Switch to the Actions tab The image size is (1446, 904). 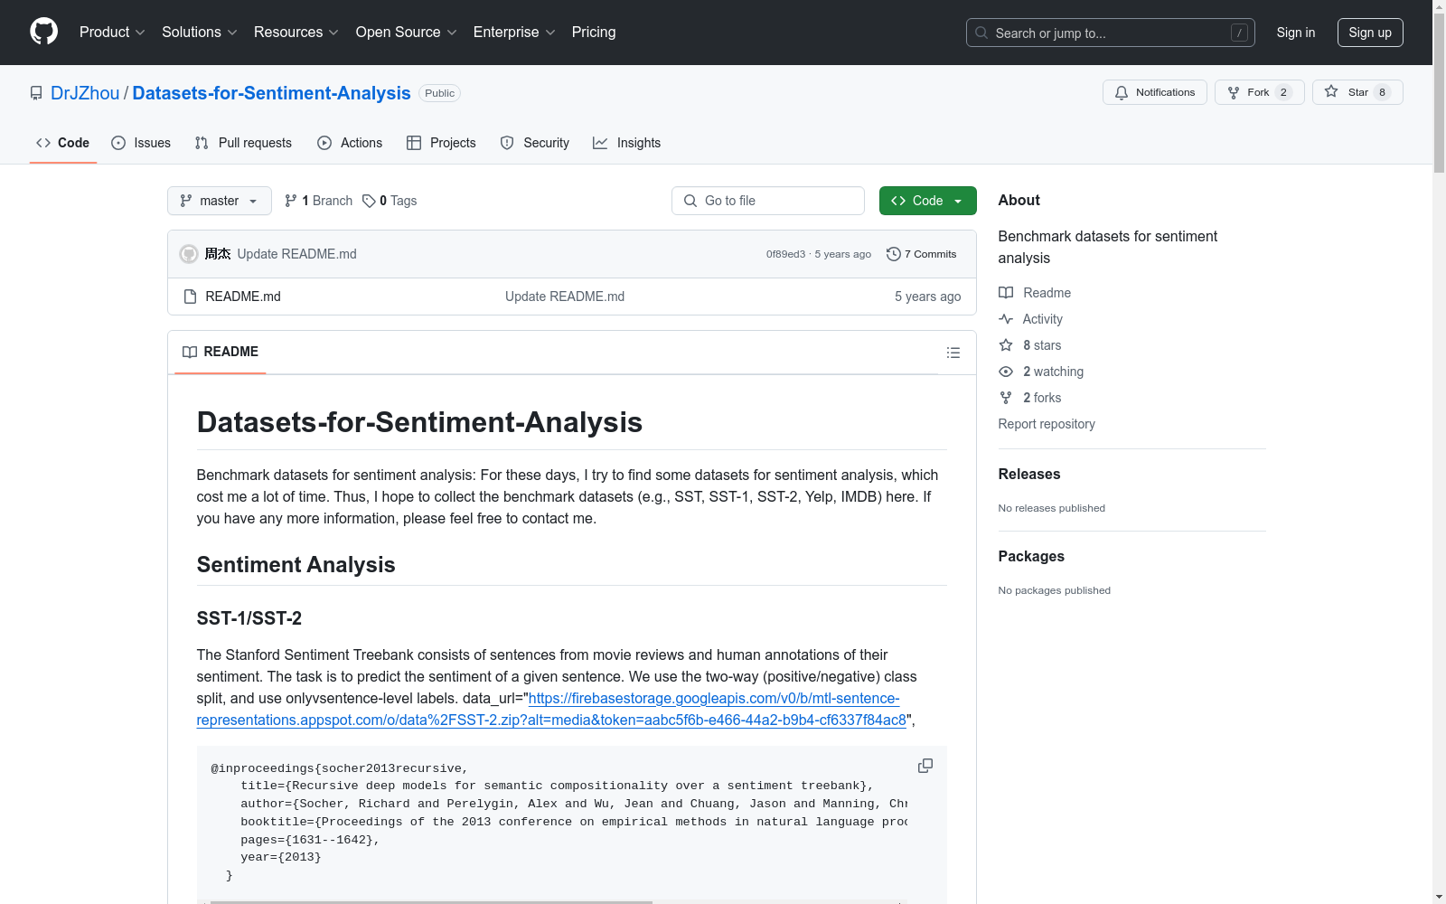pos(350,143)
